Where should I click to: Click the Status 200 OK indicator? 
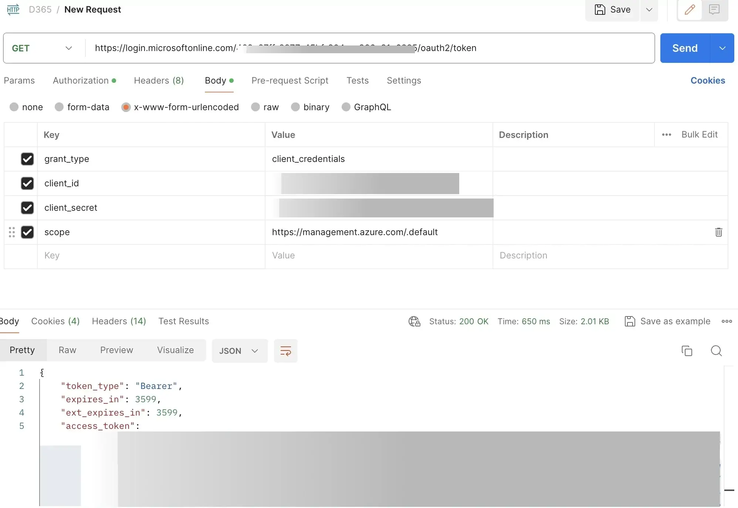(x=459, y=321)
